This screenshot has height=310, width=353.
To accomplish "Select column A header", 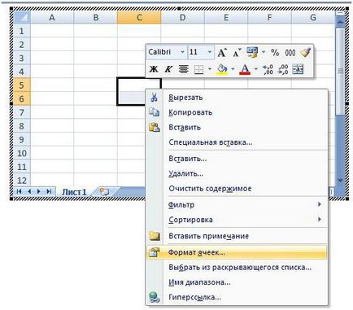I will pyautogui.click(x=52, y=18).
